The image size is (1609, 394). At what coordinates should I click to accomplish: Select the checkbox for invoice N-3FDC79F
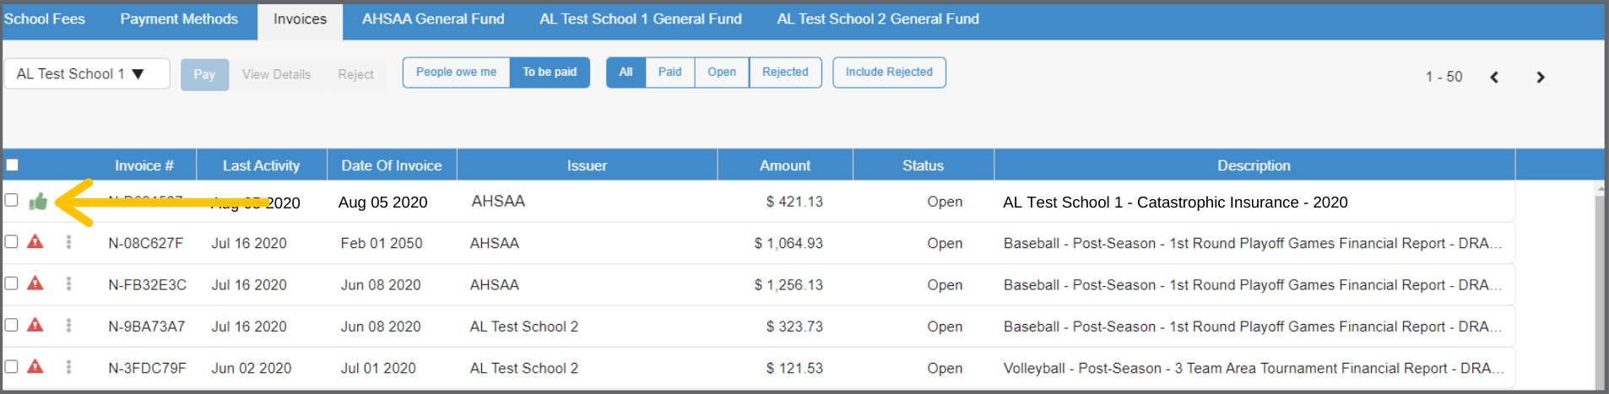11,366
